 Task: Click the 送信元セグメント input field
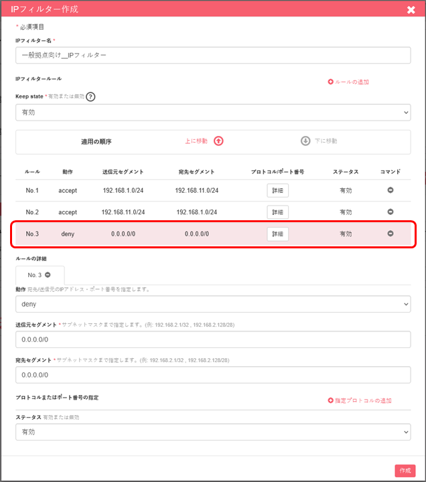(213, 339)
